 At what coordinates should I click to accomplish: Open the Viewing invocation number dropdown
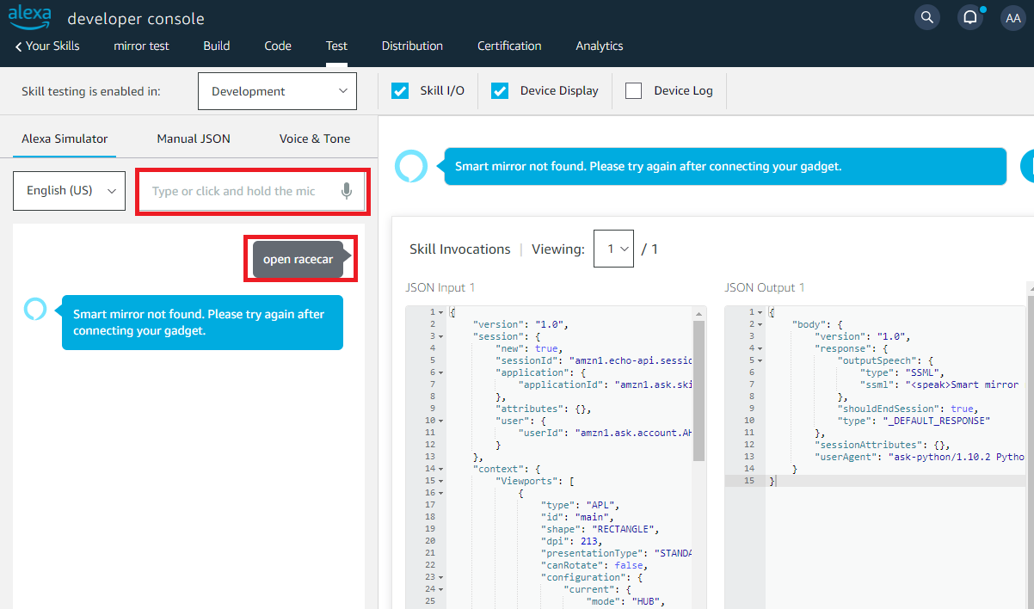click(x=613, y=249)
